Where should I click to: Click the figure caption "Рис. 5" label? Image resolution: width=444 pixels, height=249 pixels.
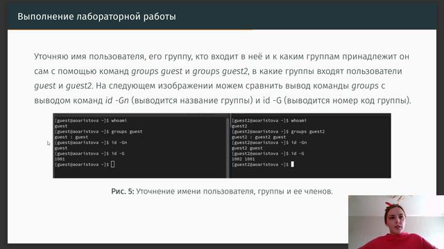122,192
